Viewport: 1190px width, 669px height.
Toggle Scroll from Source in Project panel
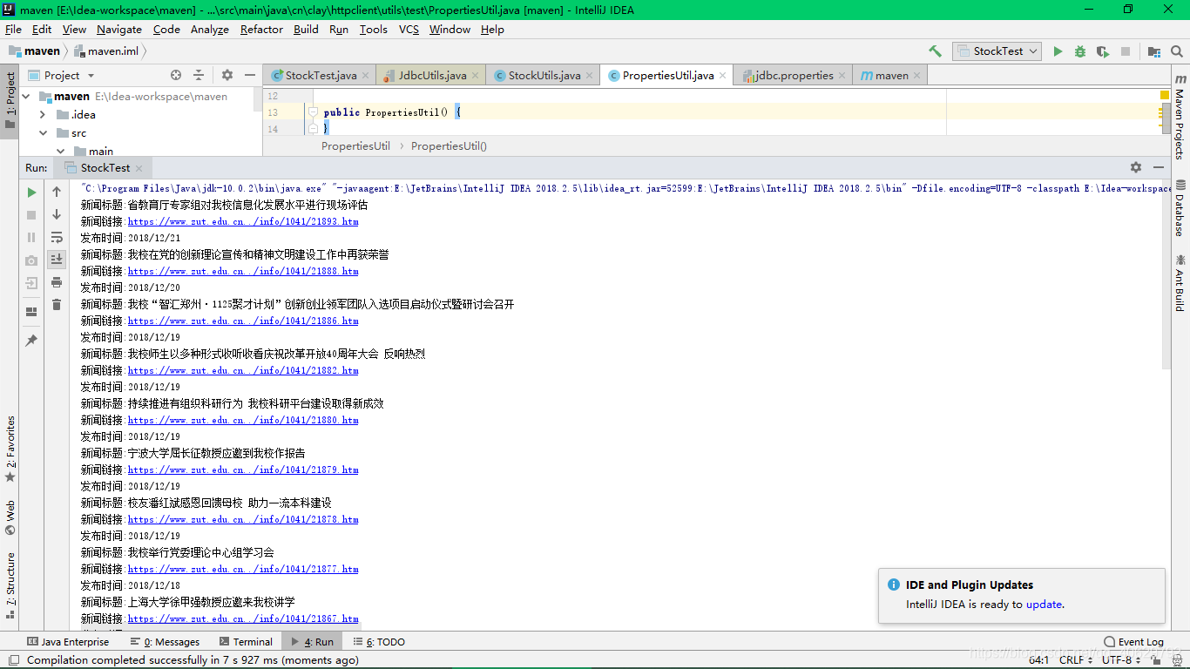(x=176, y=75)
